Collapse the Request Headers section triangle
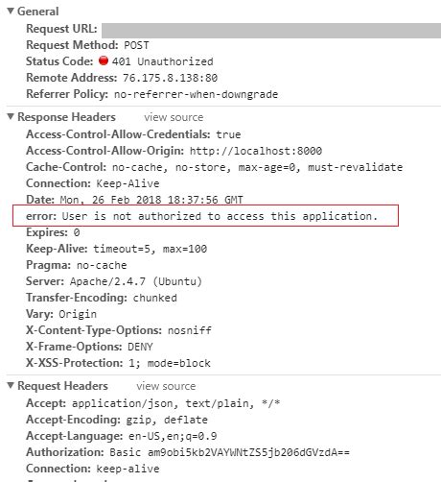The width and height of the screenshot is (441, 482). point(11,386)
